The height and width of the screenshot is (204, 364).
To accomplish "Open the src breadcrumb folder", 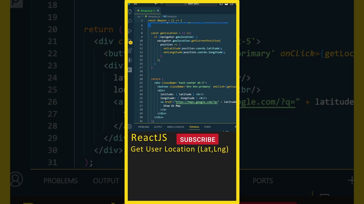I will tap(139, 16).
